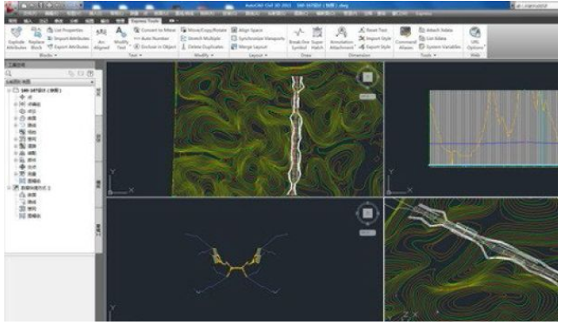Click the search box in the title bar
The height and width of the screenshot is (325, 564).
536,6
